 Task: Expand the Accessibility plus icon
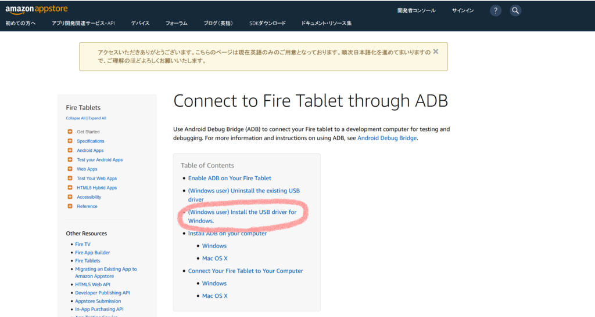70,196
